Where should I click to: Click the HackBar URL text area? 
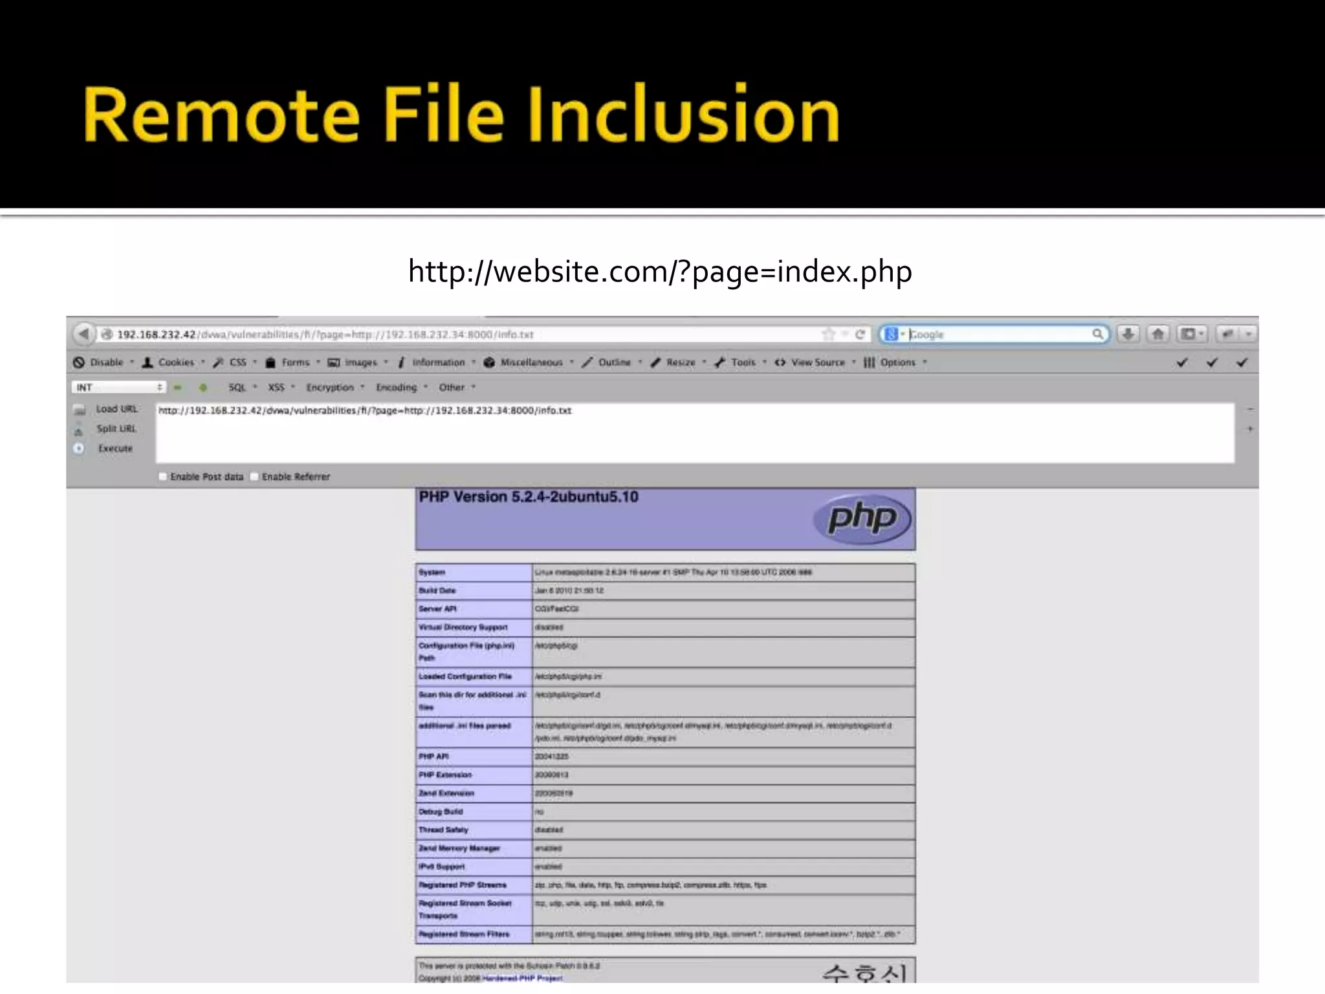[694, 434]
